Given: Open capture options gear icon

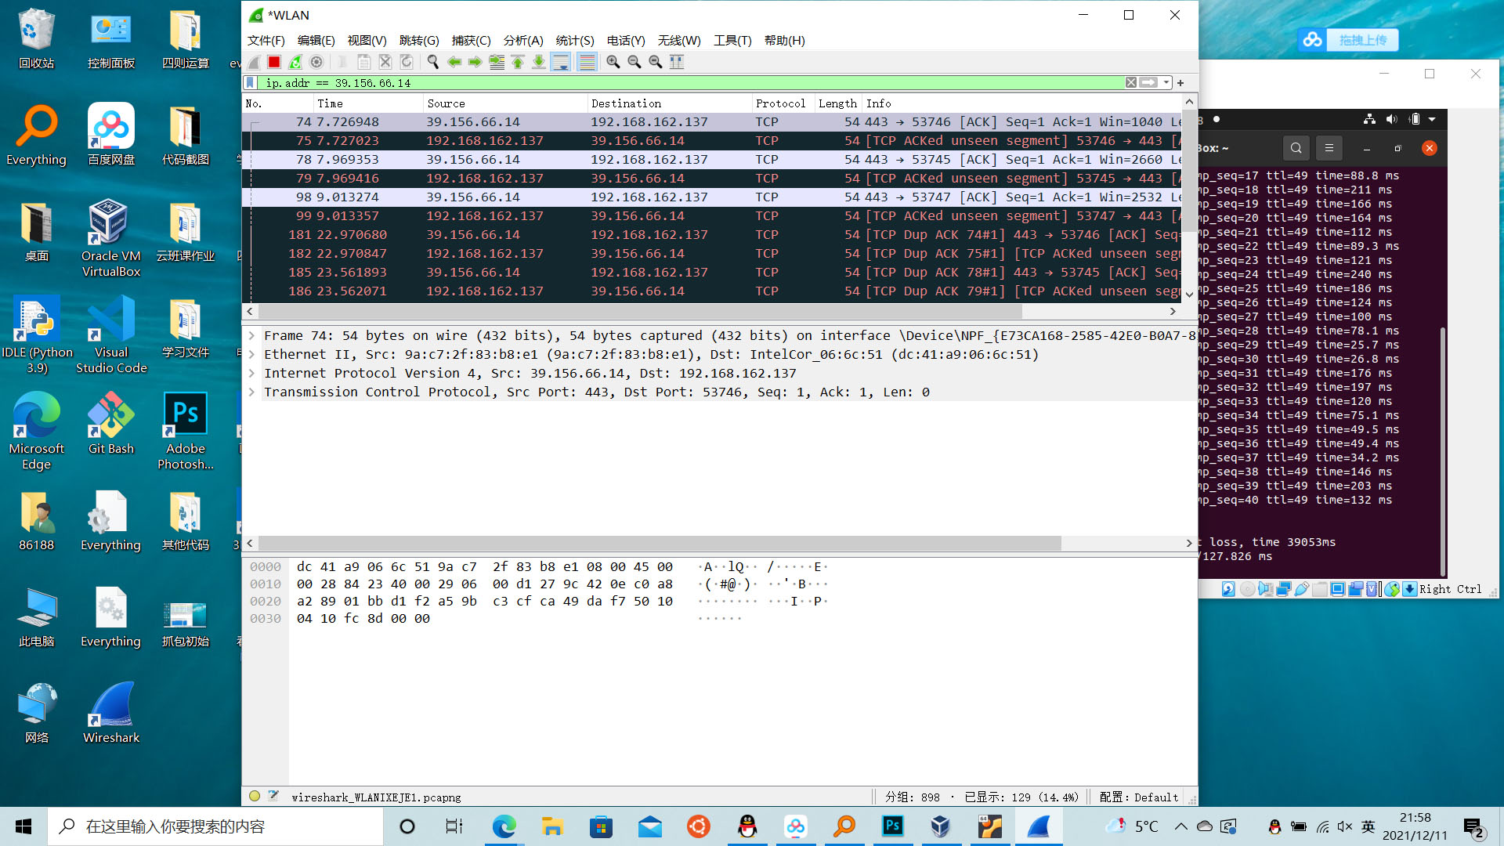Looking at the screenshot, I should tap(316, 62).
